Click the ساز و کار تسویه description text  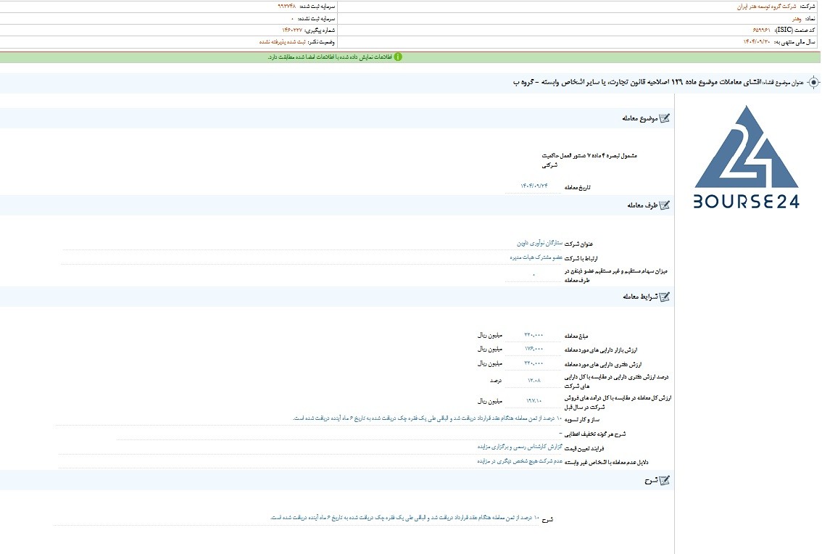[x=427, y=418]
